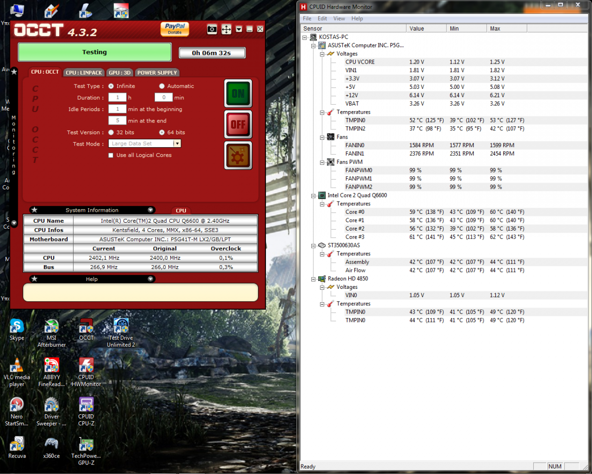Open the HWMonitor View menu

coord(339,18)
